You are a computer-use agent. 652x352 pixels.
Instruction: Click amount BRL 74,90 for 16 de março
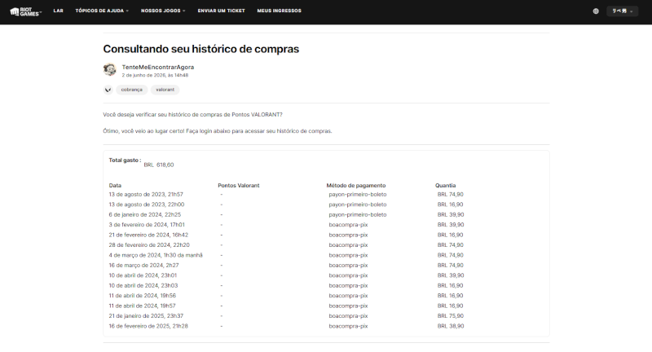(451, 265)
